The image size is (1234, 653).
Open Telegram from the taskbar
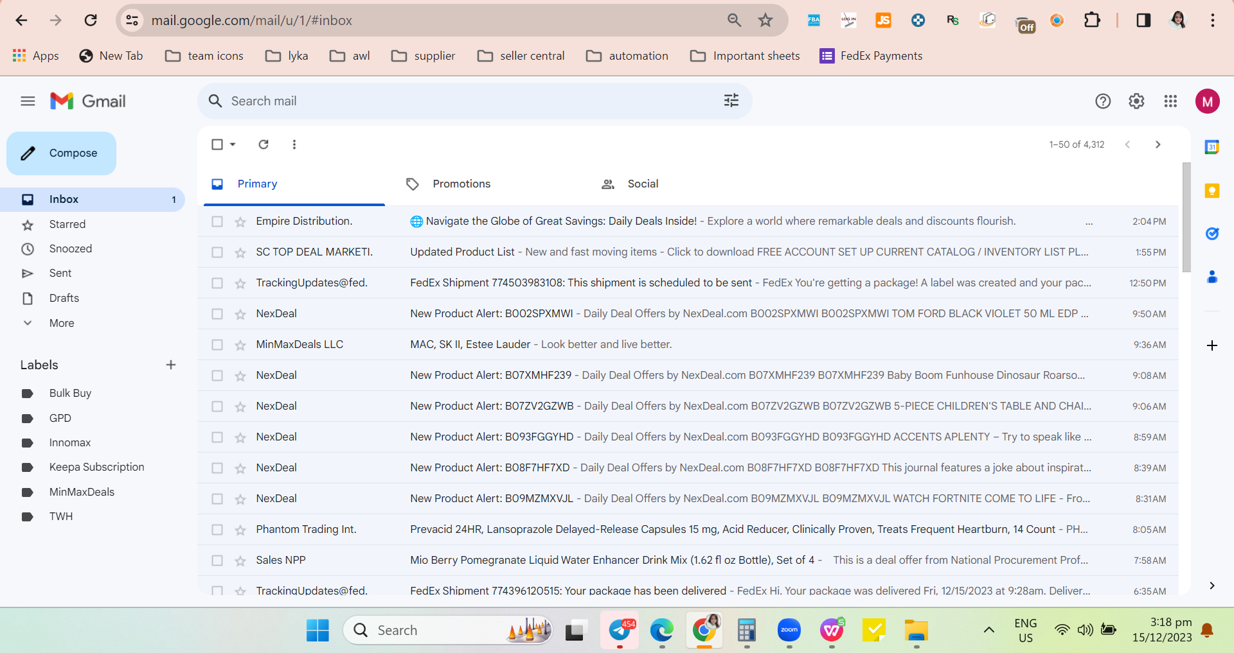[x=620, y=631]
